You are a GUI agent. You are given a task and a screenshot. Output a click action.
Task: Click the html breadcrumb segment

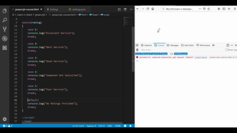click(82, 15)
